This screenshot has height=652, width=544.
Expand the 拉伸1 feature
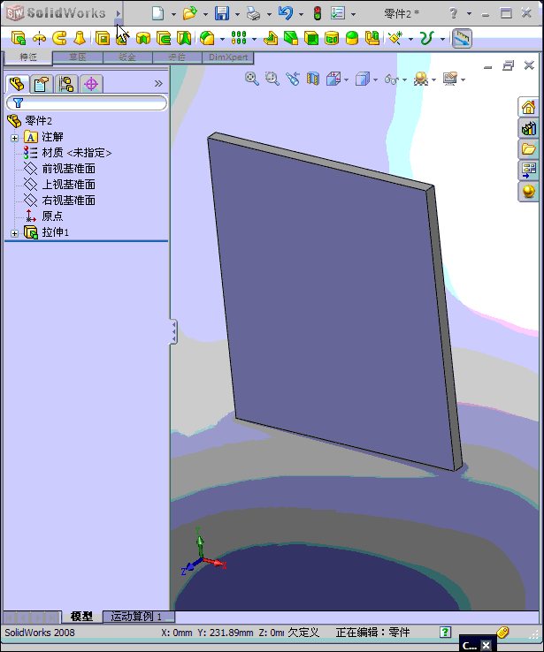(14, 233)
